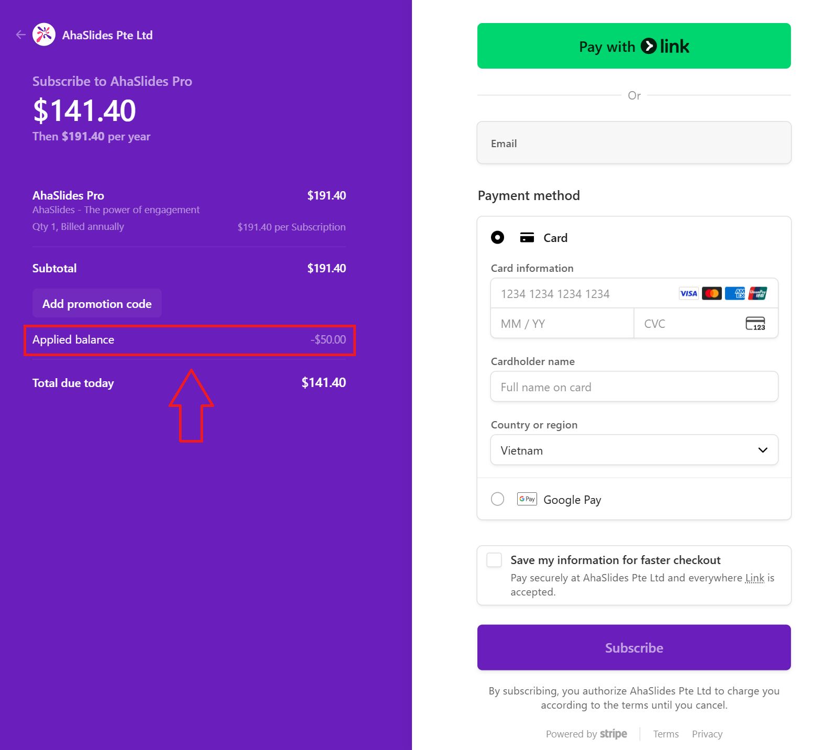This screenshot has height=750, width=815.
Task: Open the Terms link in footer
Action: tap(665, 734)
